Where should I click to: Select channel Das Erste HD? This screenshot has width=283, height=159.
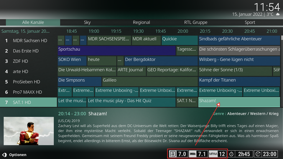tap(29, 51)
